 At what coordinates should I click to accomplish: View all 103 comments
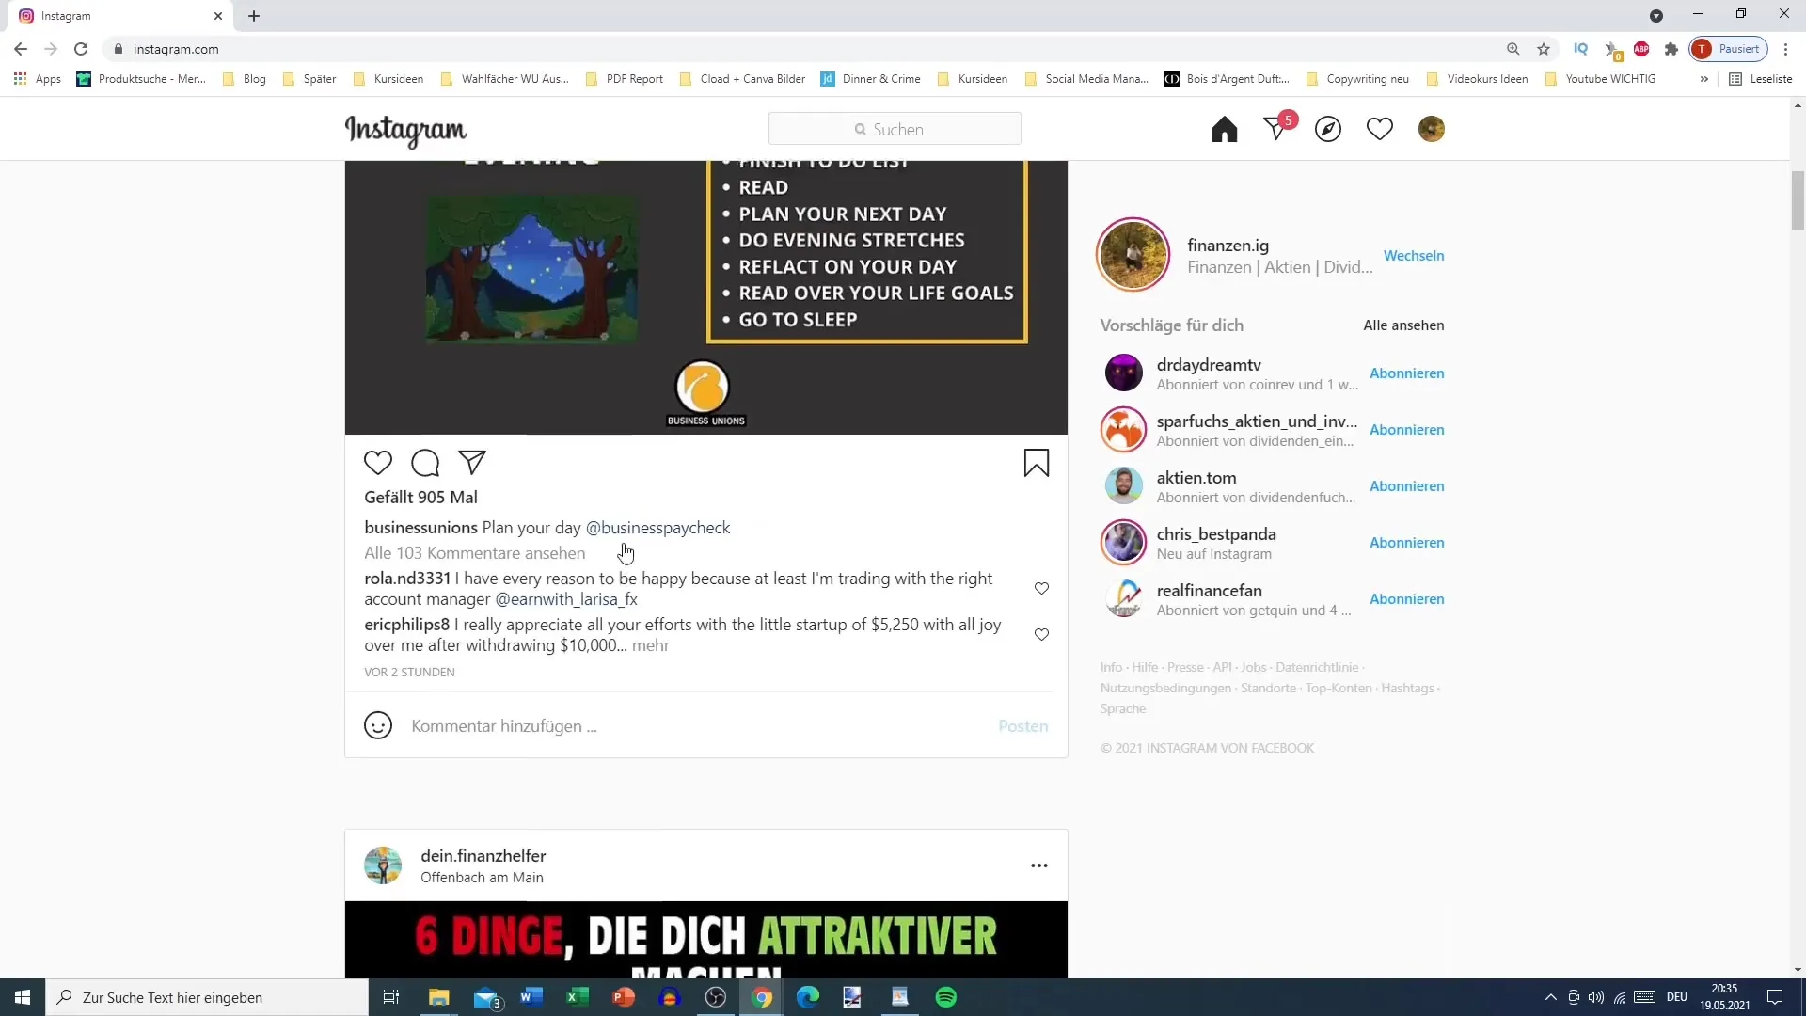[x=475, y=553]
